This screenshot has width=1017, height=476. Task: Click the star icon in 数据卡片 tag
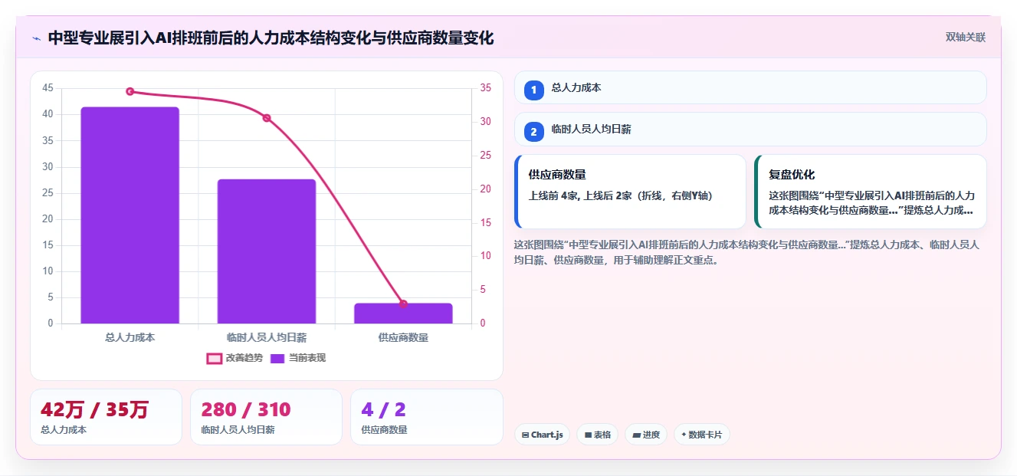684,435
